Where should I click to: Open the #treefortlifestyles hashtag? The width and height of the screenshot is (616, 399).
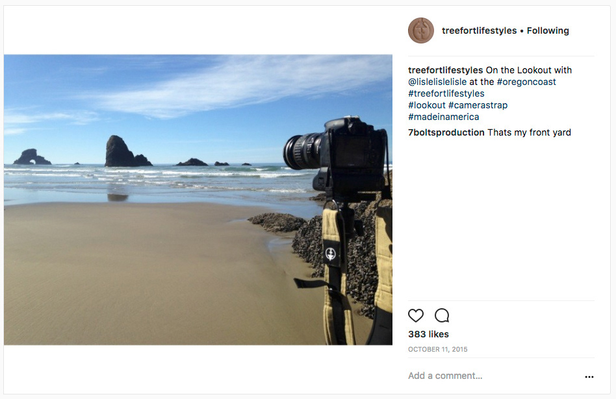click(x=446, y=94)
